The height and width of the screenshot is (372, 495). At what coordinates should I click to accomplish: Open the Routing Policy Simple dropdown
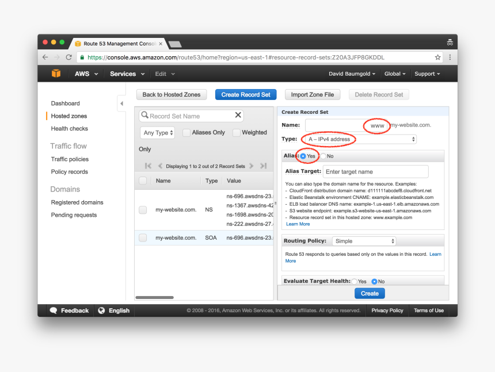tap(364, 241)
